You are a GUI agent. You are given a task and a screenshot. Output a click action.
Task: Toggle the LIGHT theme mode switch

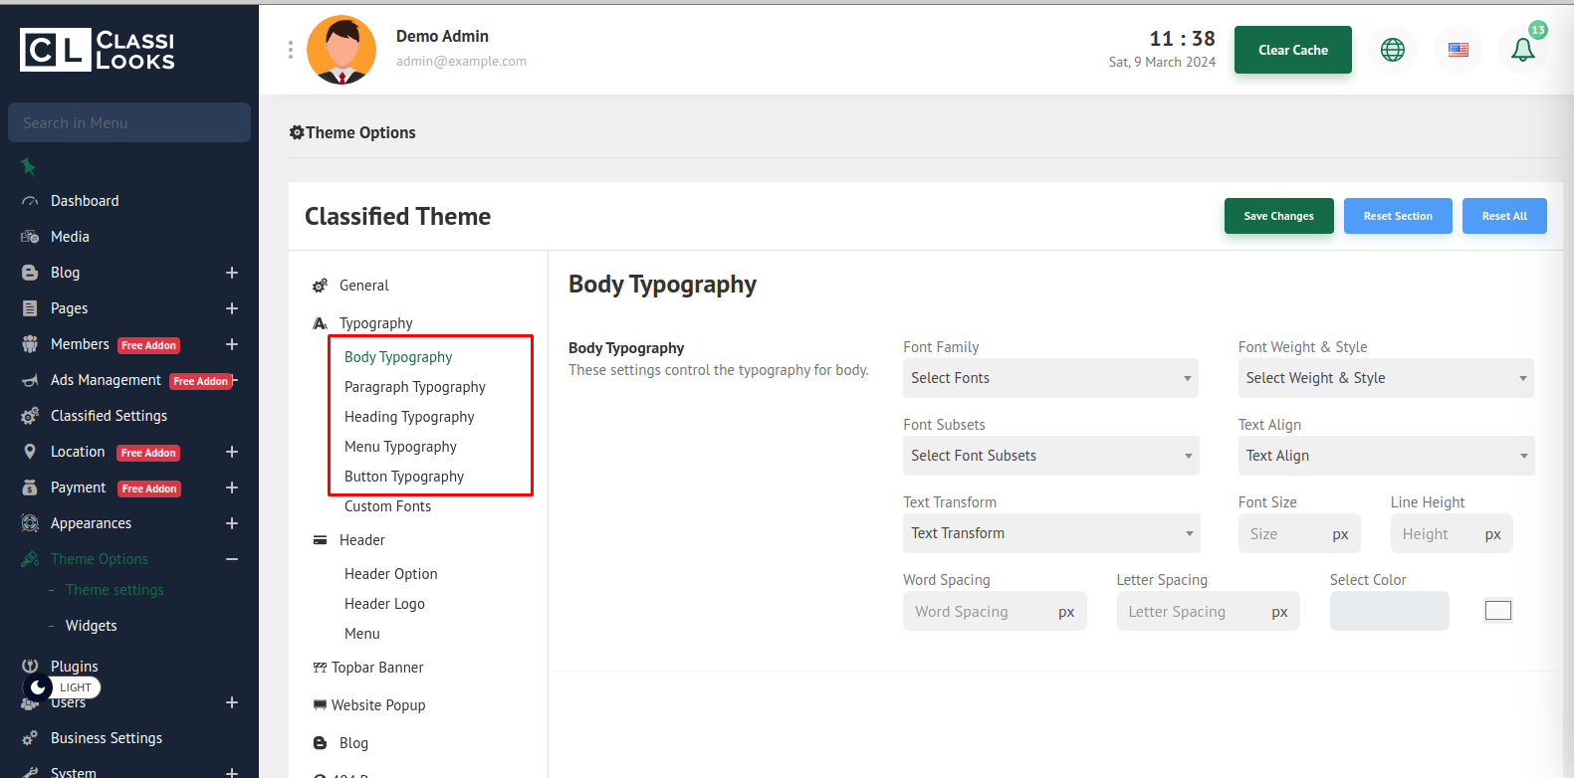point(62,687)
